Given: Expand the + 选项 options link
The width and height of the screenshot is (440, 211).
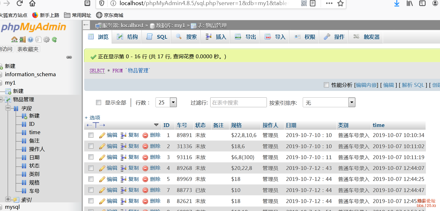Looking at the screenshot, I should pyautogui.click(x=92, y=118).
